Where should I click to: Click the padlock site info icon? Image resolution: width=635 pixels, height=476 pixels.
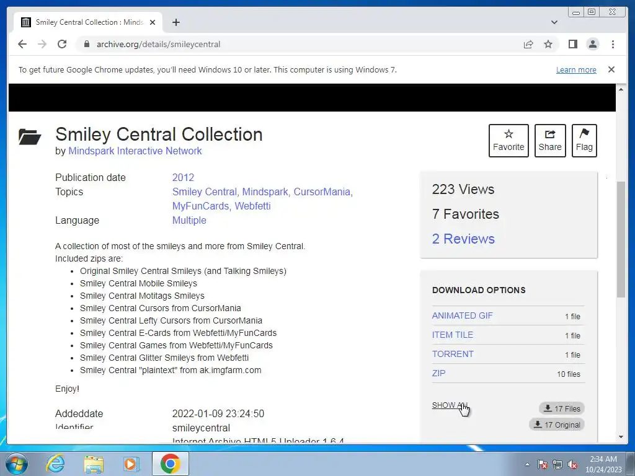pos(86,44)
